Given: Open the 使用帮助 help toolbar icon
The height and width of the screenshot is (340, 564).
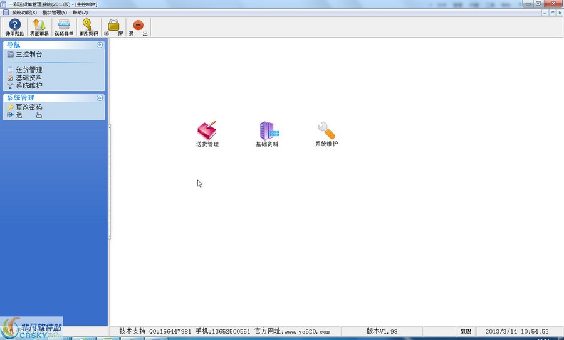Looking at the screenshot, I should click(x=14, y=26).
